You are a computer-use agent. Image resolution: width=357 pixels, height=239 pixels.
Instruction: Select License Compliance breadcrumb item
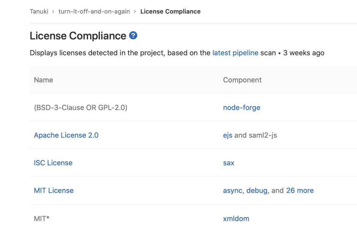click(x=170, y=11)
